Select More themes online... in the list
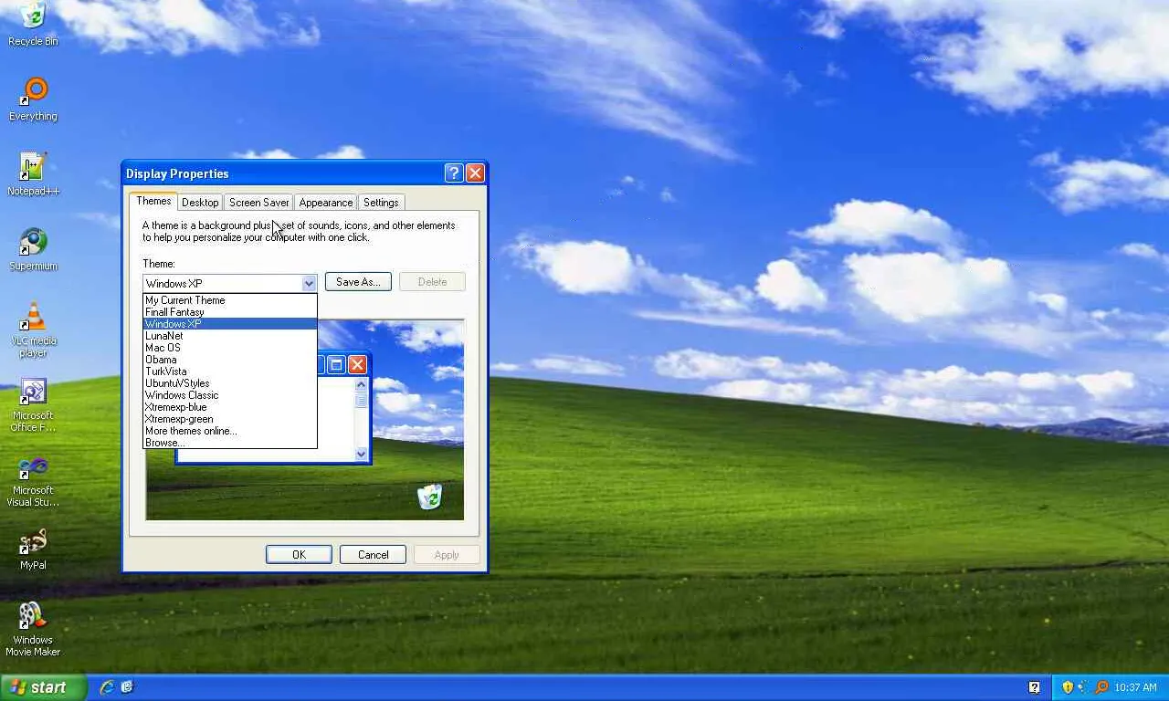 (230, 431)
